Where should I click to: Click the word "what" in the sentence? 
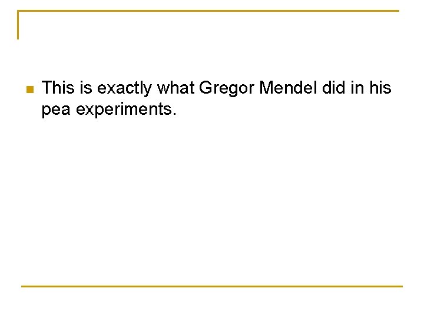[x=174, y=88]
